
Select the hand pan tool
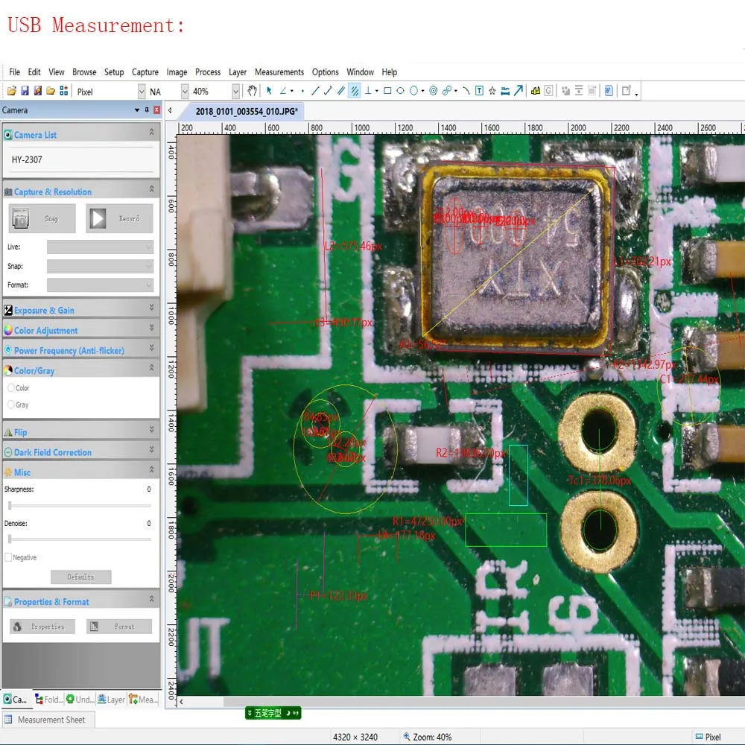coord(253,92)
